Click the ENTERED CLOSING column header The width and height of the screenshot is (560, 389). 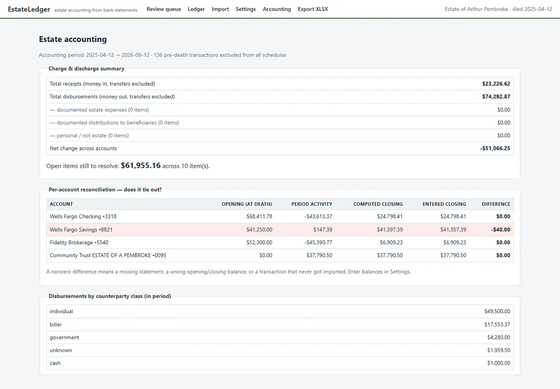click(x=444, y=204)
